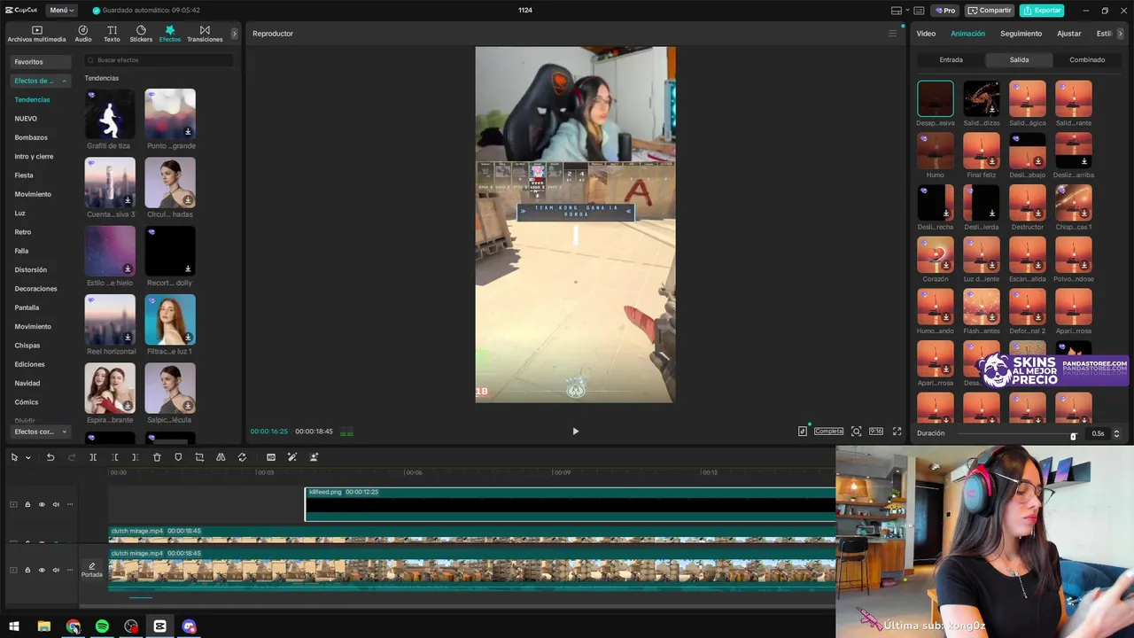This screenshot has width=1134, height=638.
Task: Switch to the Video inspector tab
Action: pos(926,34)
